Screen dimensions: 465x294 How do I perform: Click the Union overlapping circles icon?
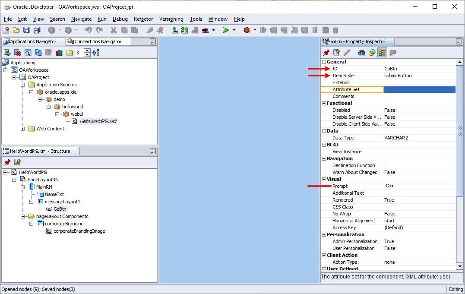coord(372,53)
